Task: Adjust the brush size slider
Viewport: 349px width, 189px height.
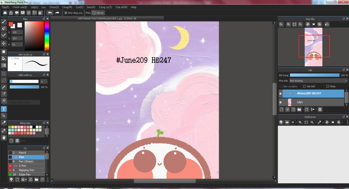Action: 24,82
